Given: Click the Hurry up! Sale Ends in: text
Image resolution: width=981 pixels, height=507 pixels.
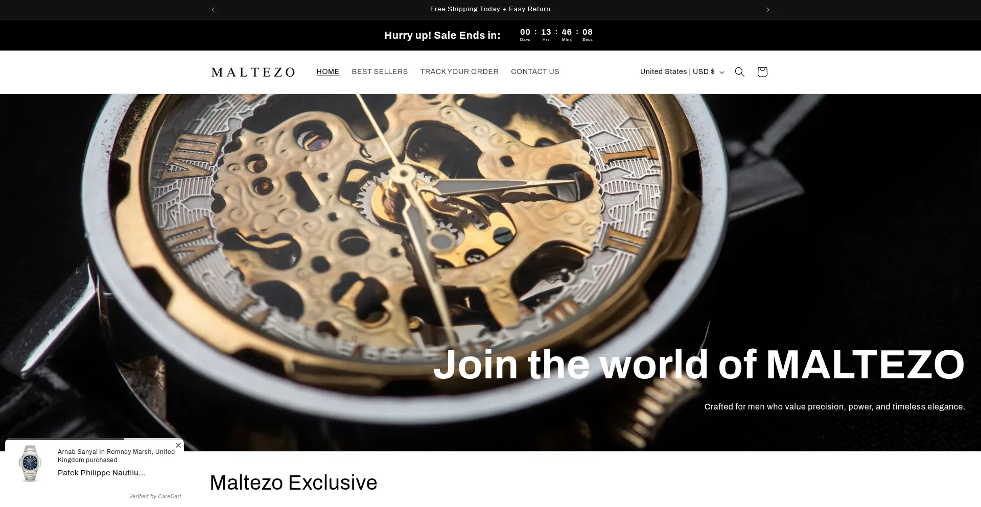Looking at the screenshot, I should point(442,35).
